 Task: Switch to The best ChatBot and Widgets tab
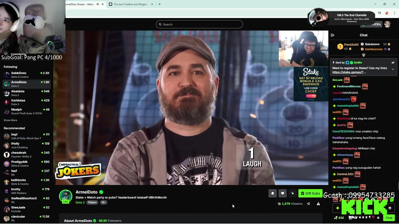[x=130, y=4]
